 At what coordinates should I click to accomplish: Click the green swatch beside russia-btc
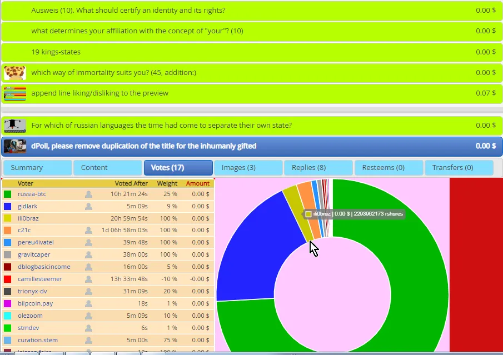[x=7, y=194]
